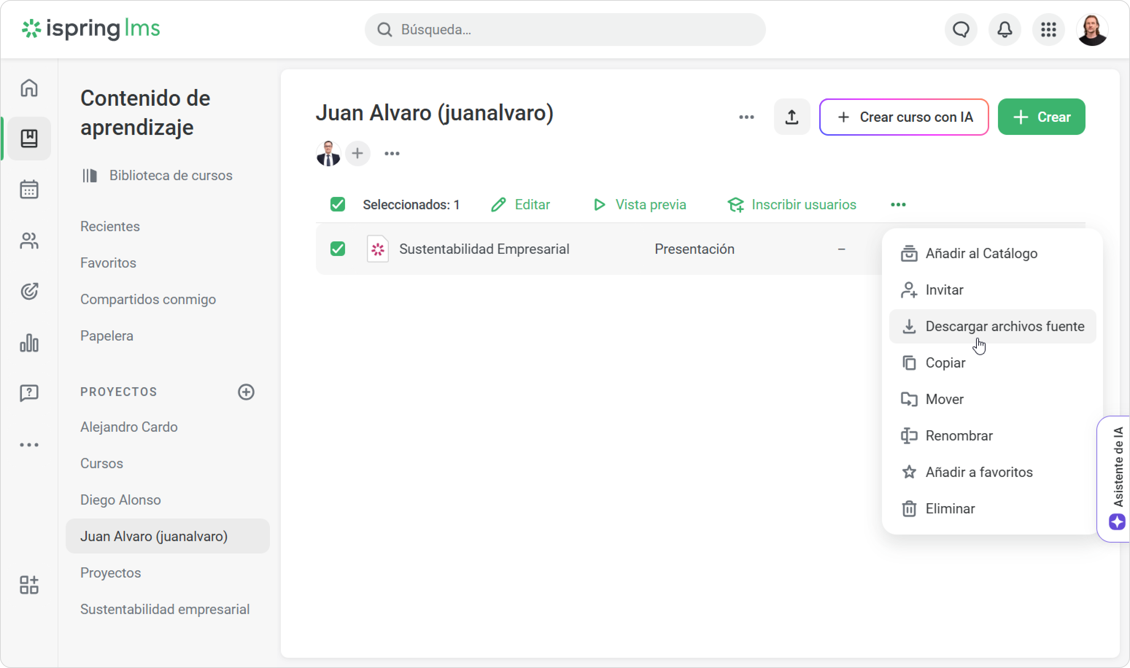Viewport: 1130px width, 668px height.
Task: Open project options dots beside title
Action: coord(746,117)
